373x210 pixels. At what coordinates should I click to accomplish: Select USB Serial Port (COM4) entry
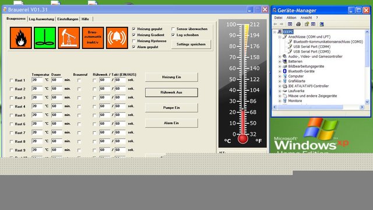click(x=312, y=47)
